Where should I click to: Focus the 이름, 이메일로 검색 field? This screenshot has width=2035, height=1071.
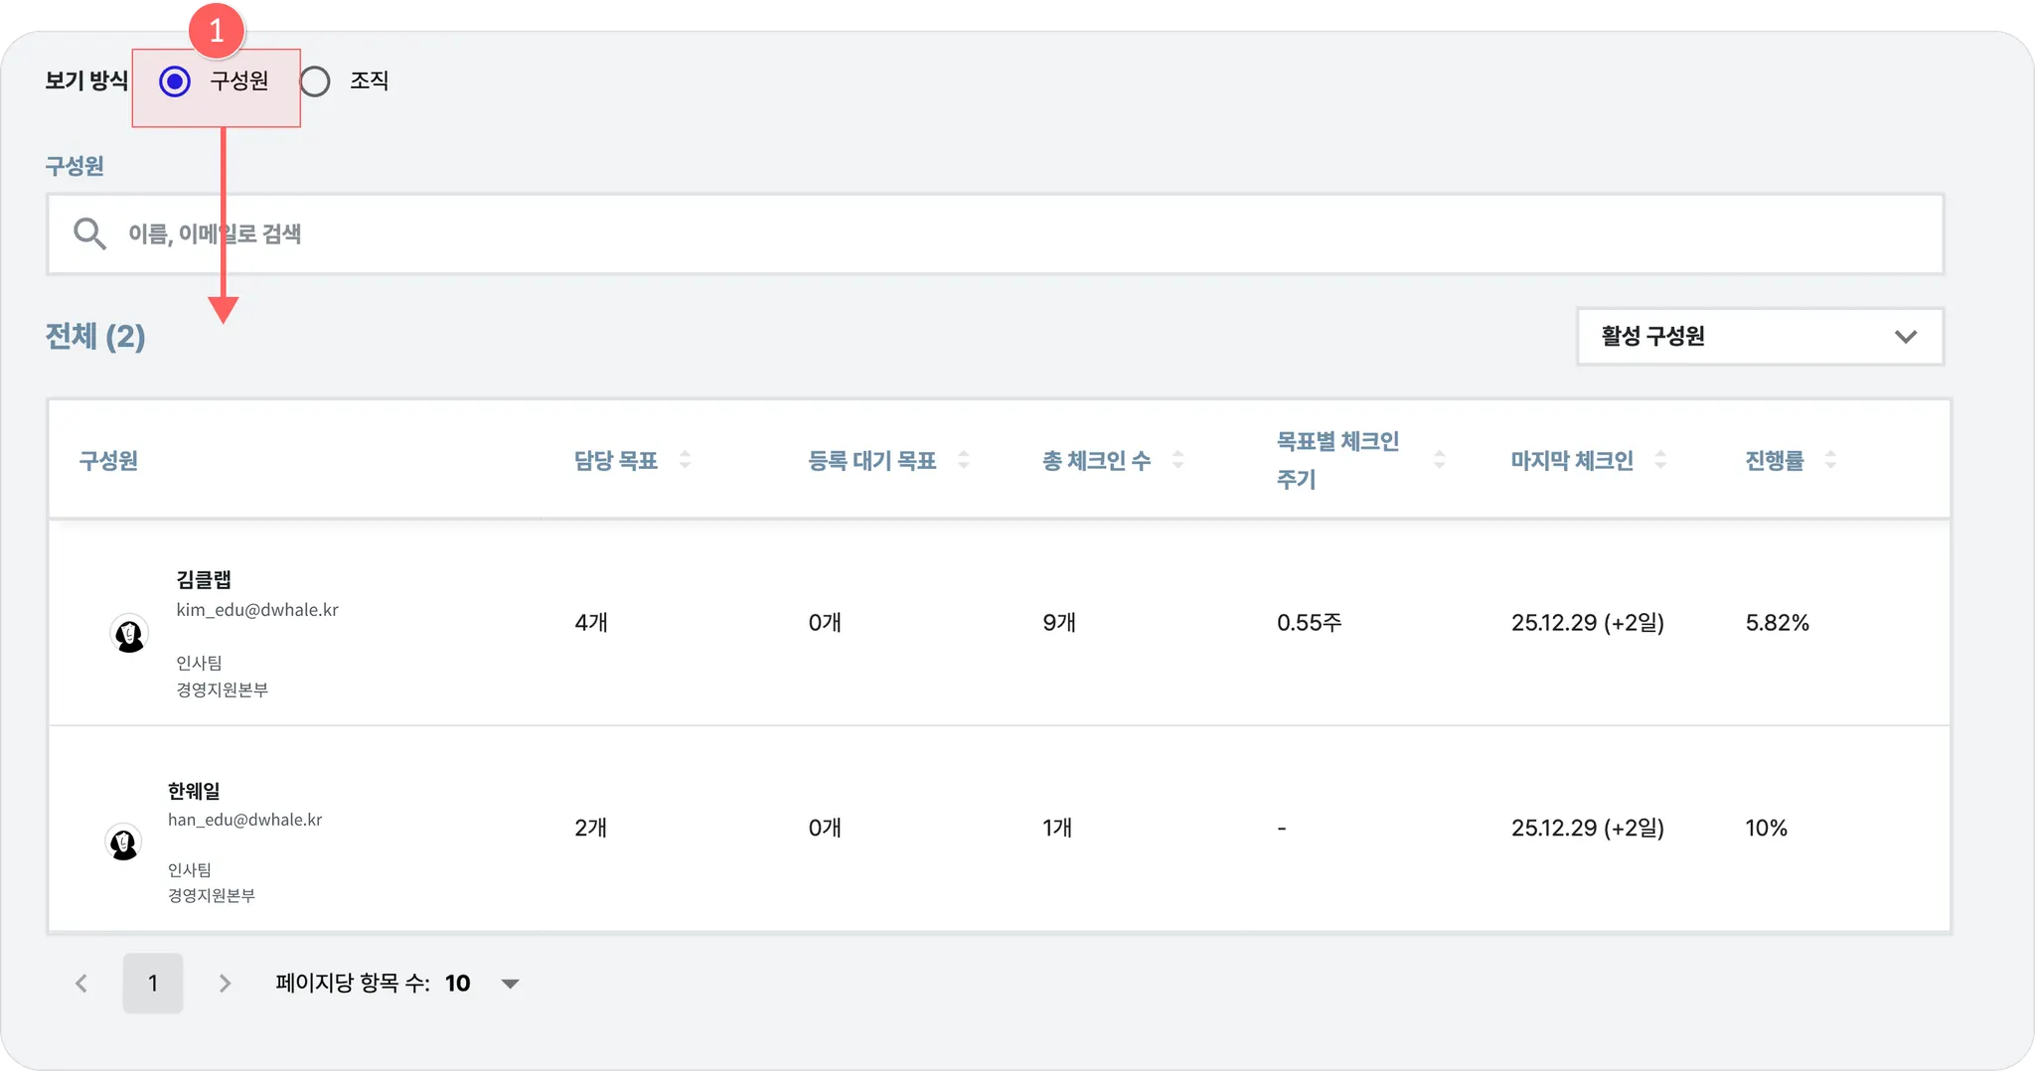click(x=995, y=234)
